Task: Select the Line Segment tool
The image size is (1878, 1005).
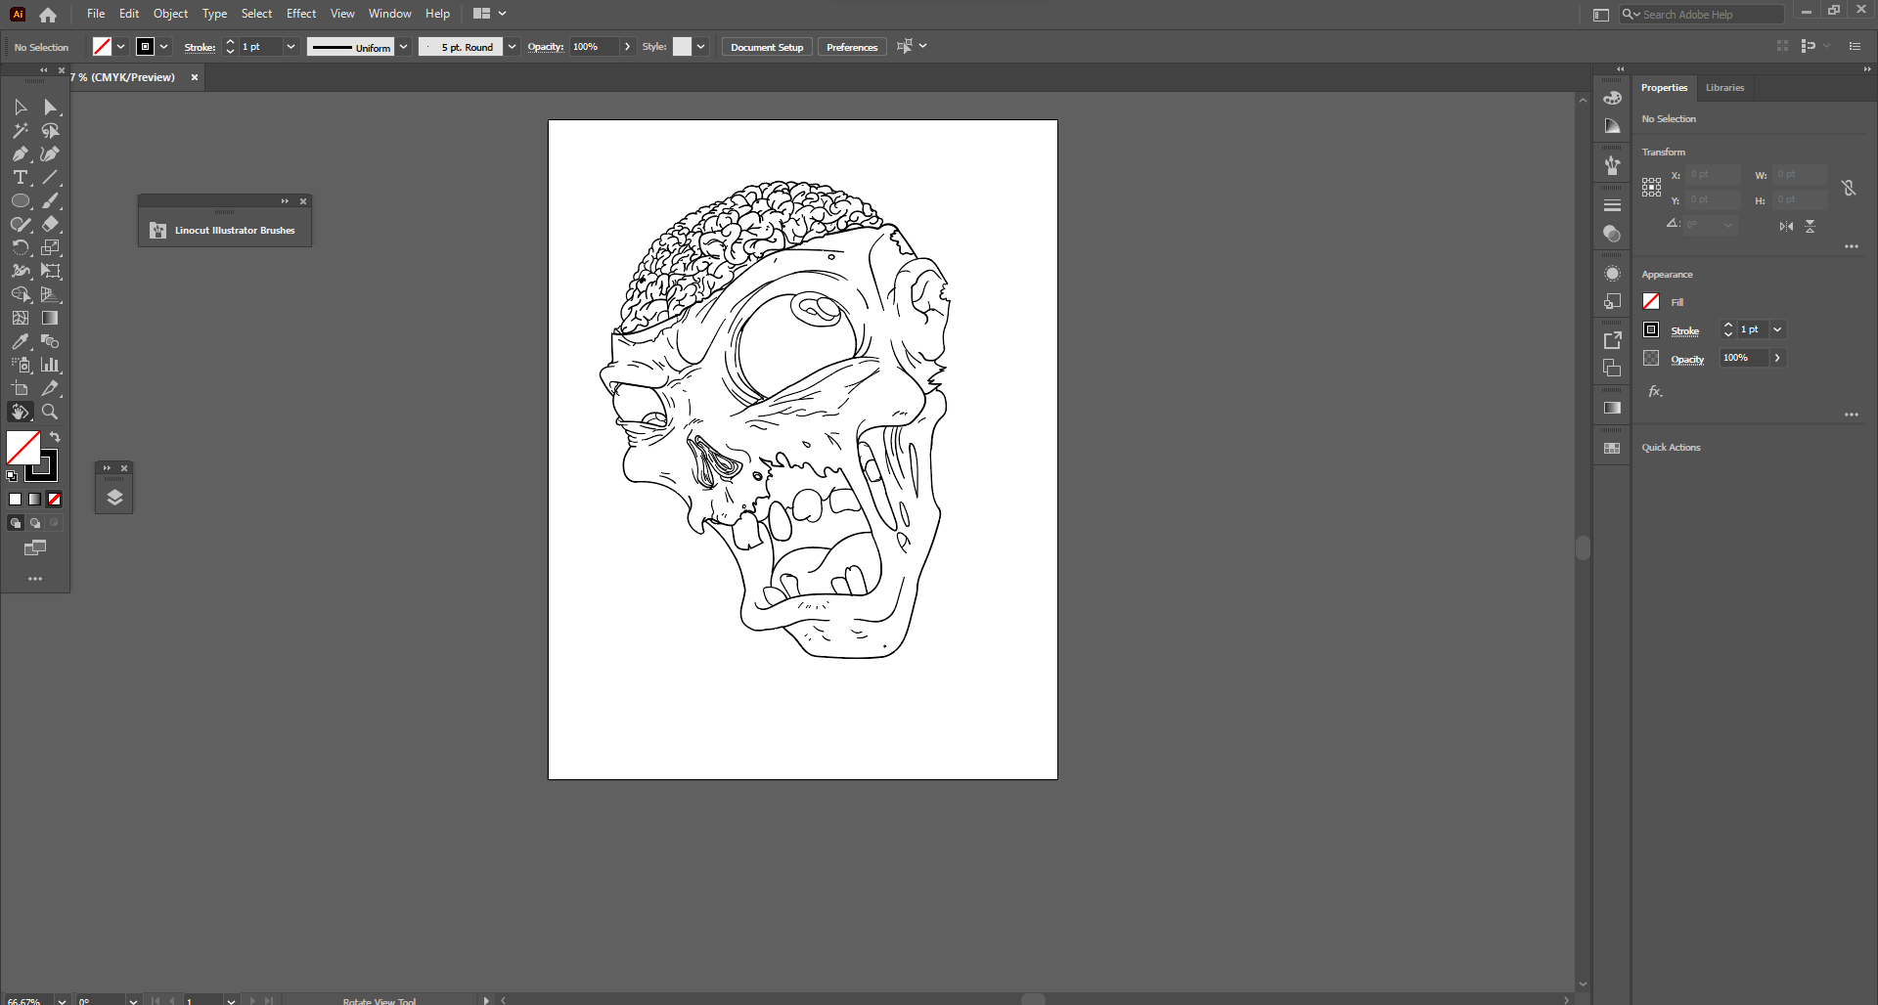Action: coord(50,177)
